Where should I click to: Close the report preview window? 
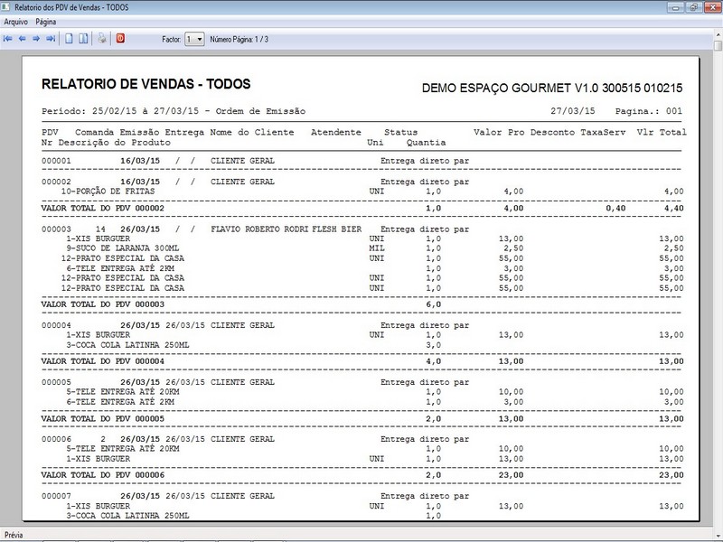(712, 7)
